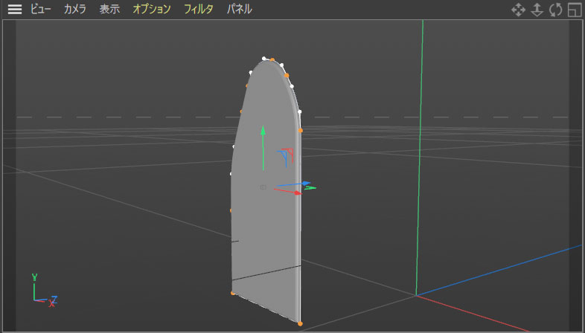The image size is (585, 333).
Task: Open the カメラ menu
Action: tap(74, 10)
